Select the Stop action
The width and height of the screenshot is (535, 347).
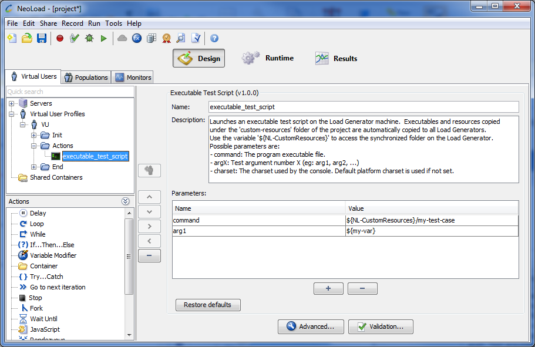point(35,298)
